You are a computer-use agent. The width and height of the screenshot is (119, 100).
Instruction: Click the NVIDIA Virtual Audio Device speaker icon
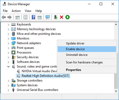(x=18, y=71)
